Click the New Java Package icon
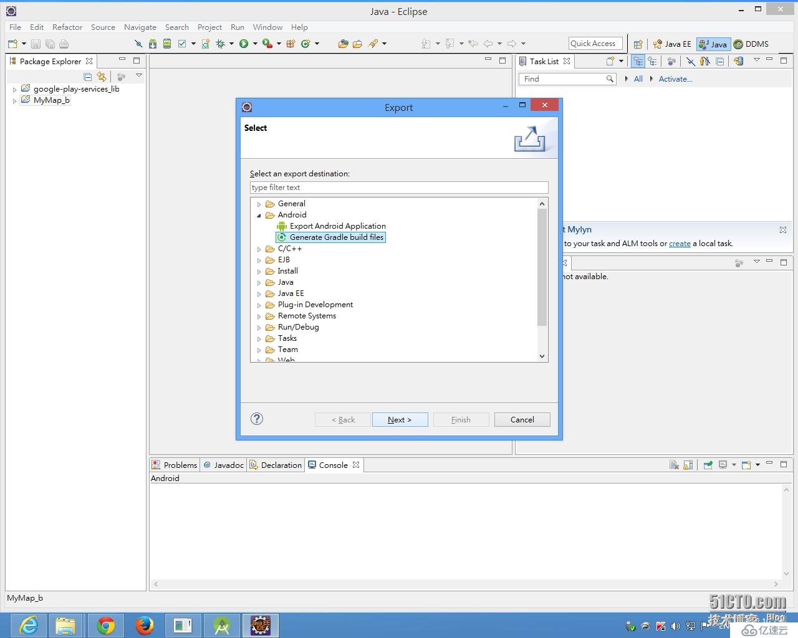The width and height of the screenshot is (798, 638). 291,44
